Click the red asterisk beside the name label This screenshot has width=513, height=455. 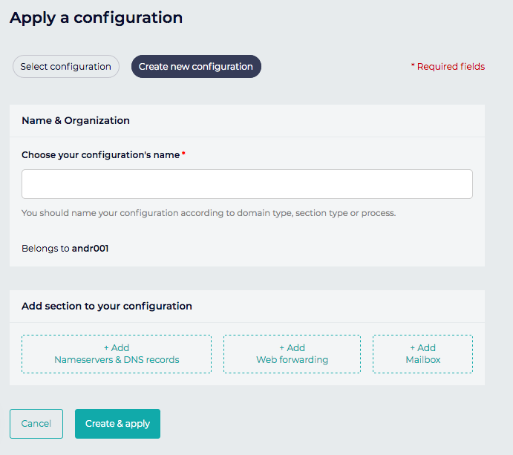183,154
